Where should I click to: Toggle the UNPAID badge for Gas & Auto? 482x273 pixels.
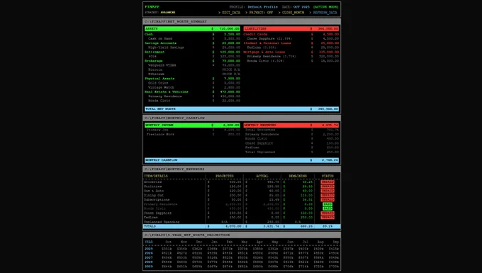[327, 191]
